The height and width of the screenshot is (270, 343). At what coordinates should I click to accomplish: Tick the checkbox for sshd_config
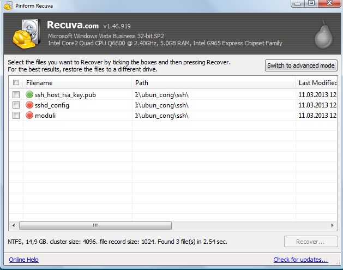pyautogui.click(x=16, y=105)
